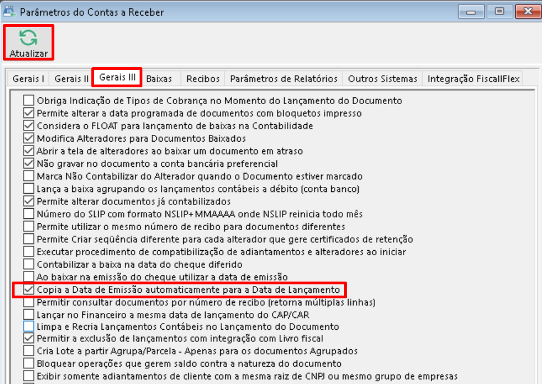Minimize the Parâmetros do Contas a Receber window
This screenshot has width=542, height=384.
pyautogui.click(x=471, y=12)
